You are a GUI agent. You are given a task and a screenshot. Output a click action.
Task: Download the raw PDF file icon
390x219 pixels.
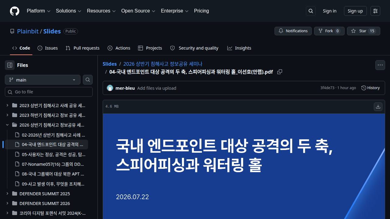click(x=378, y=106)
